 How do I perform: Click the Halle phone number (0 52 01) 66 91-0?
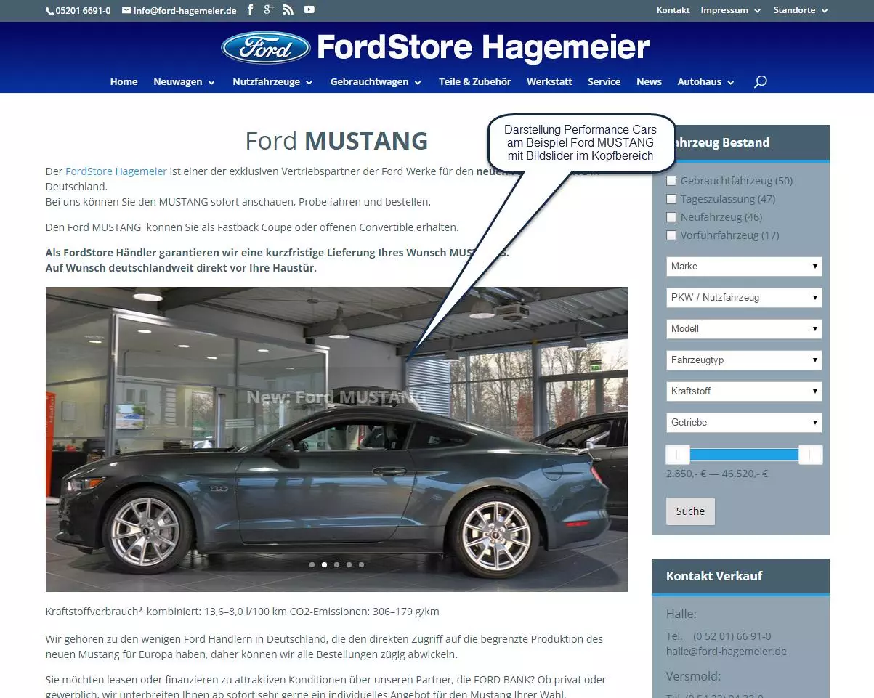tap(732, 636)
